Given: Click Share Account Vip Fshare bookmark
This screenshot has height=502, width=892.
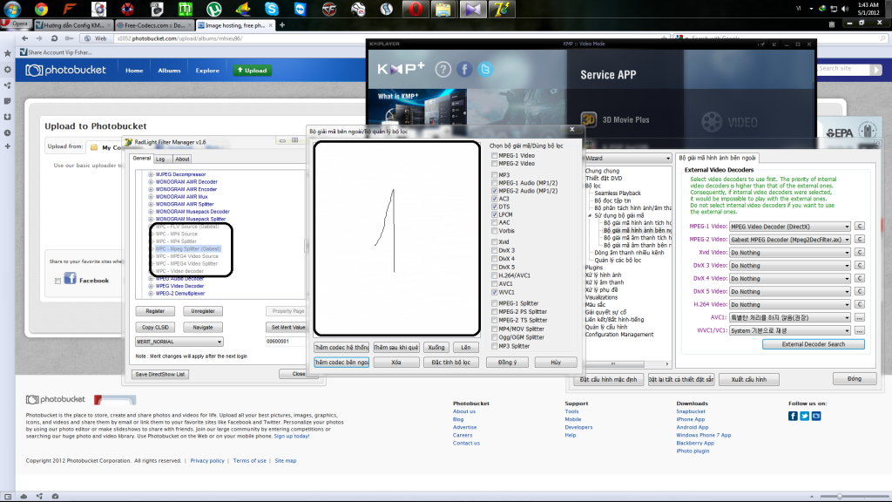Looking at the screenshot, I should coord(56,52).
